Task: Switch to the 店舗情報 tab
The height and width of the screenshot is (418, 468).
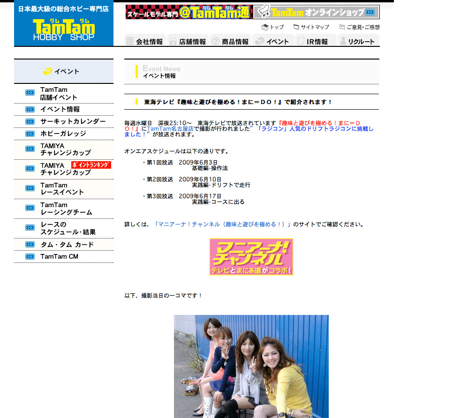Action: [188, 41]
